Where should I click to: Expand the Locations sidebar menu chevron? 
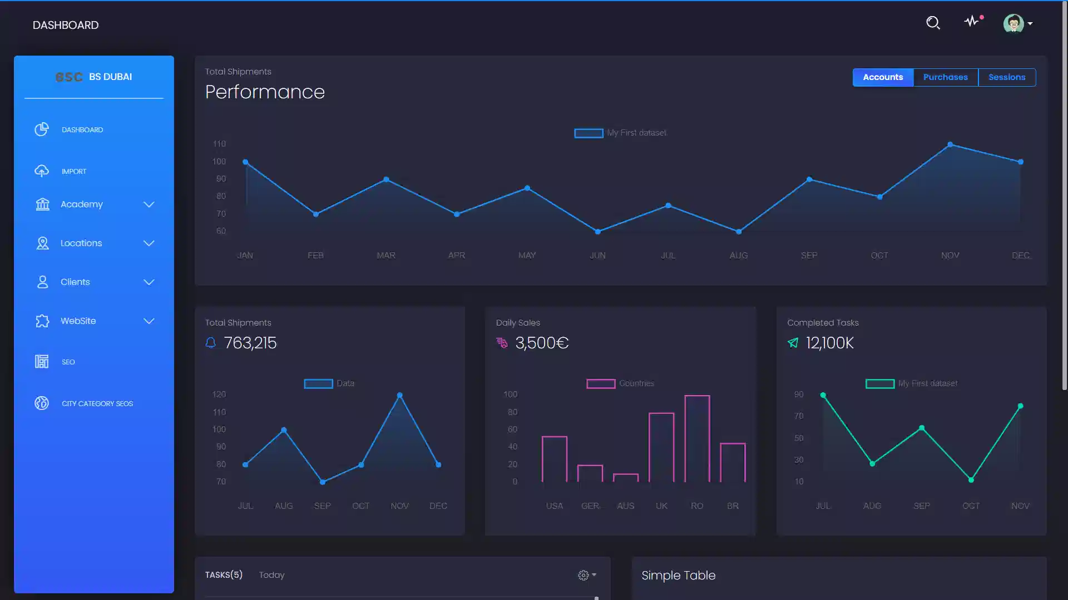tap(149, 243)
